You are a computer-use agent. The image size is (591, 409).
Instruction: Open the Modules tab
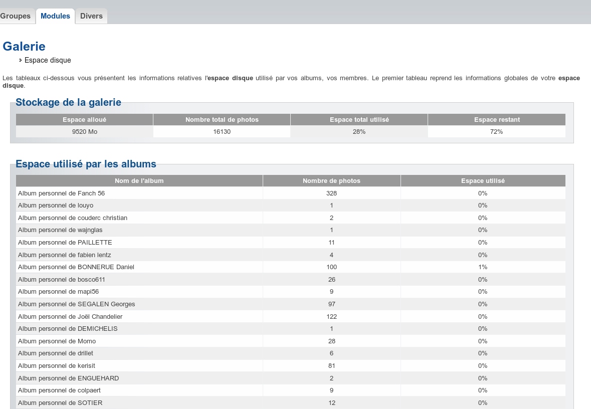coord(56,16)
